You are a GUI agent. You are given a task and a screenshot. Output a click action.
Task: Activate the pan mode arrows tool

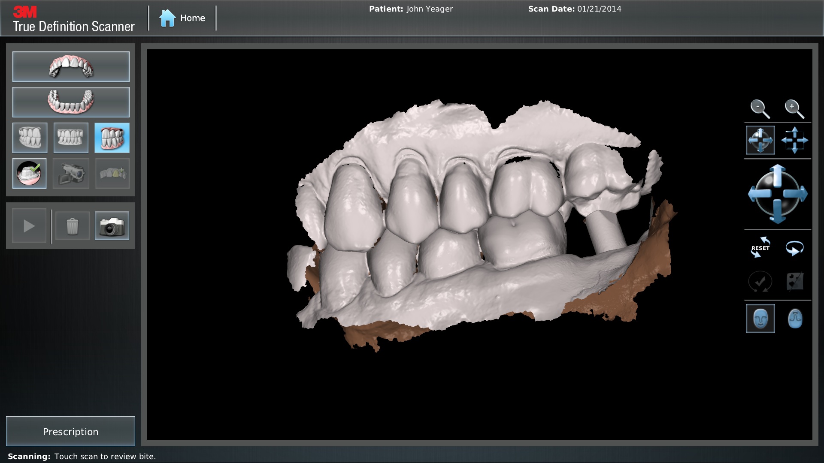[794, 140]
